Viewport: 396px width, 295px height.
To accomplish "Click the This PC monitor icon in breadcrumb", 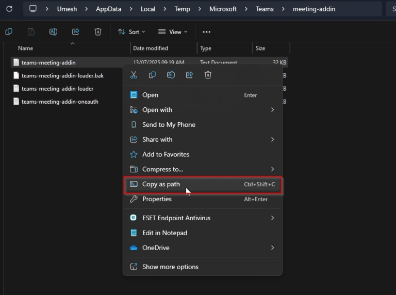I will tap(33, 9).
